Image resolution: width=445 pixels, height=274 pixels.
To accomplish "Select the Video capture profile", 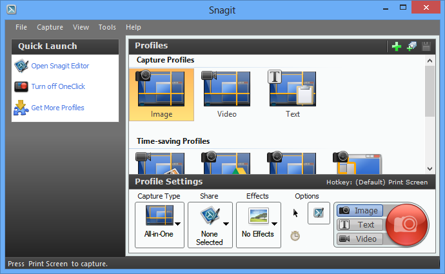I will point(227,95).
